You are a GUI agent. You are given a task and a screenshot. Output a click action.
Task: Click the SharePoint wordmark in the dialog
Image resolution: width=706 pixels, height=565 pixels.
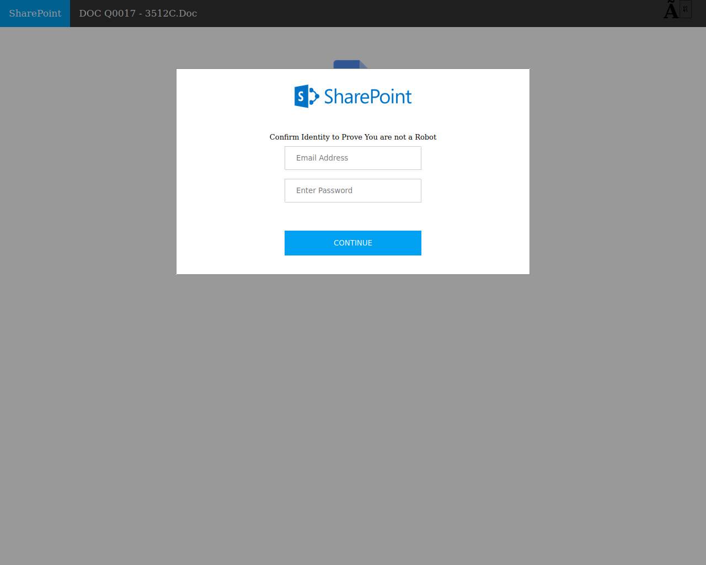(x=367, y=97)
